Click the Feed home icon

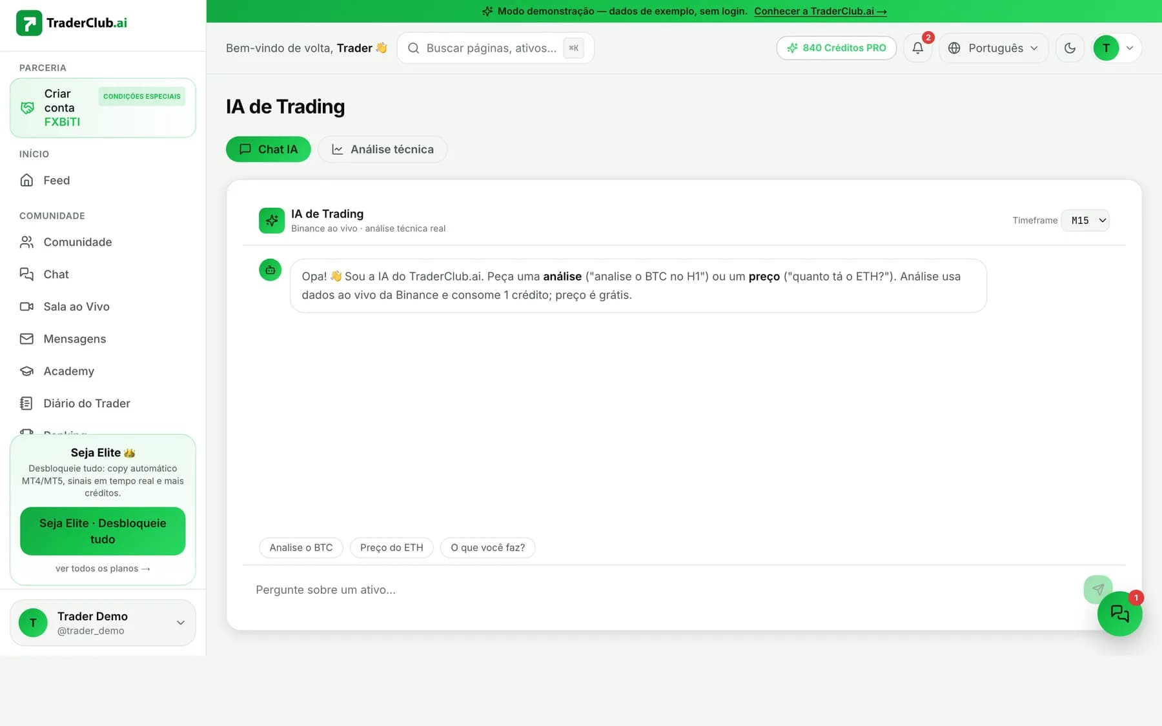click(26, 180)
